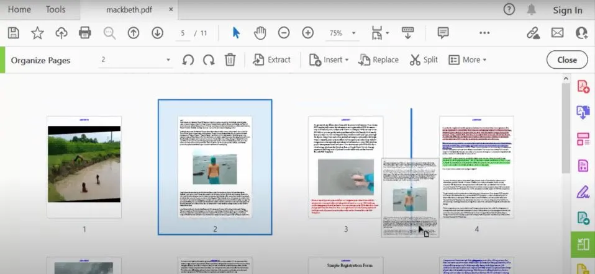
Task: Open the green file send tool in sidebar
Action: 583,218
